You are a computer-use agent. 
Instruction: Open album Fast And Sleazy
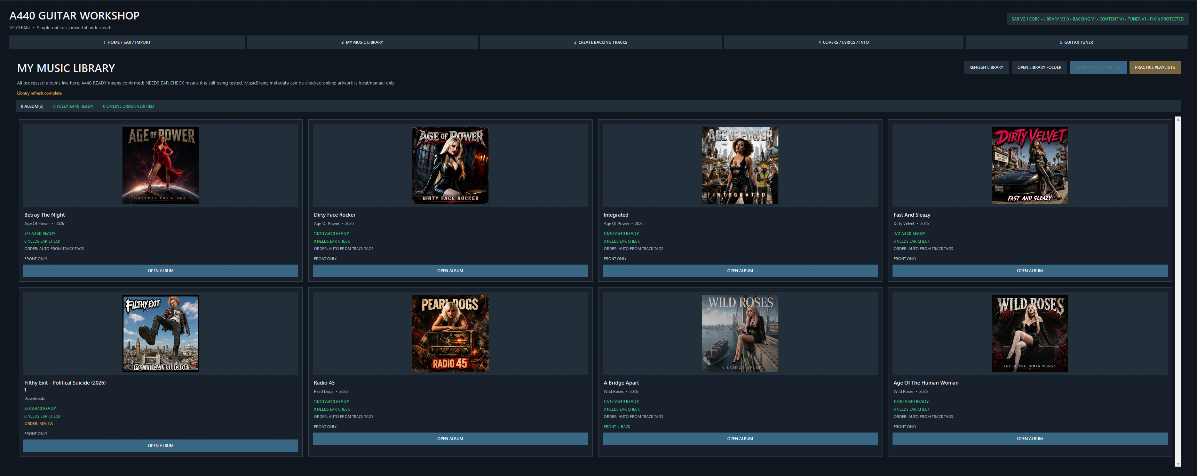[x=1030, y=271]
